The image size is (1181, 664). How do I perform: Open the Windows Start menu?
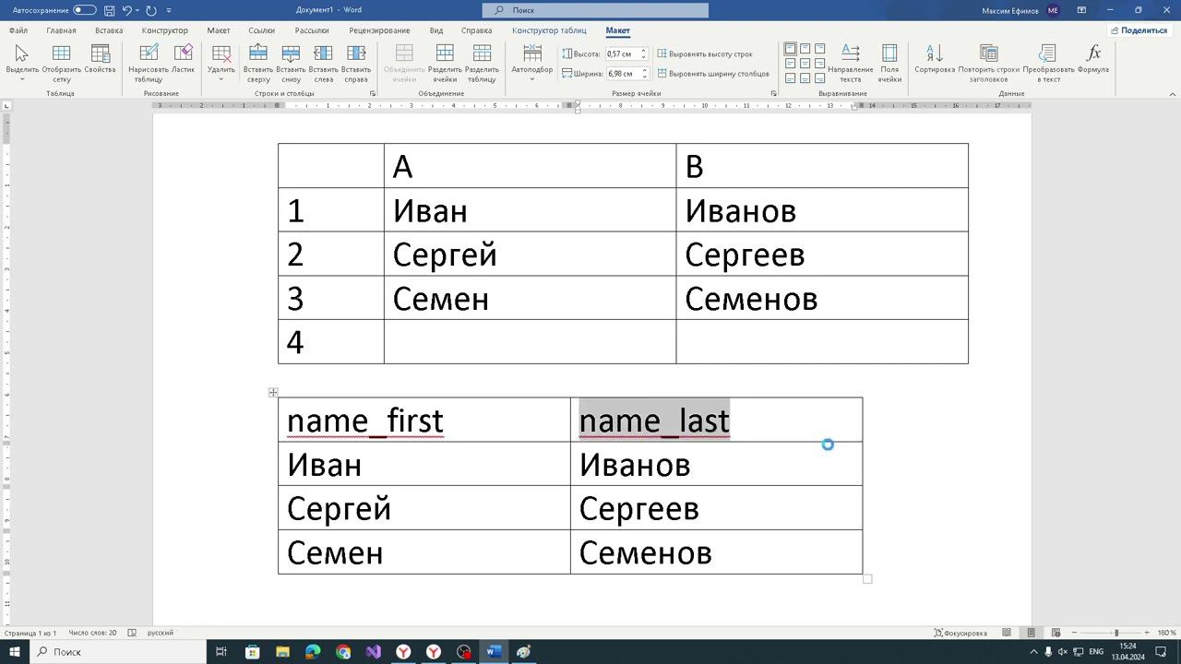(15, 652)
